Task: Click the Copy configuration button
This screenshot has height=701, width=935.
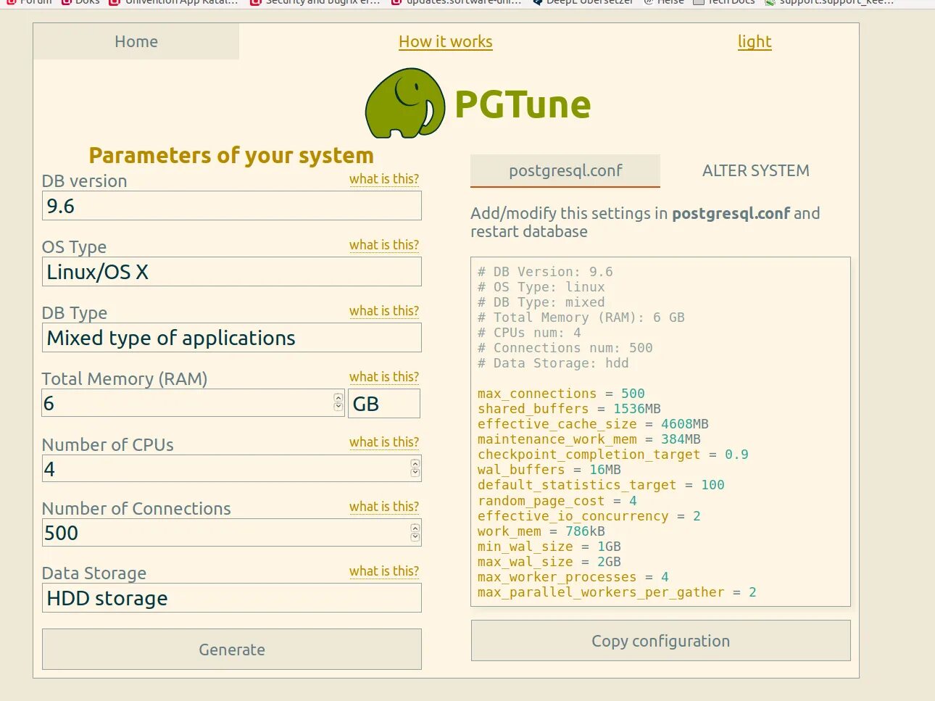Action: click(661, 641)
